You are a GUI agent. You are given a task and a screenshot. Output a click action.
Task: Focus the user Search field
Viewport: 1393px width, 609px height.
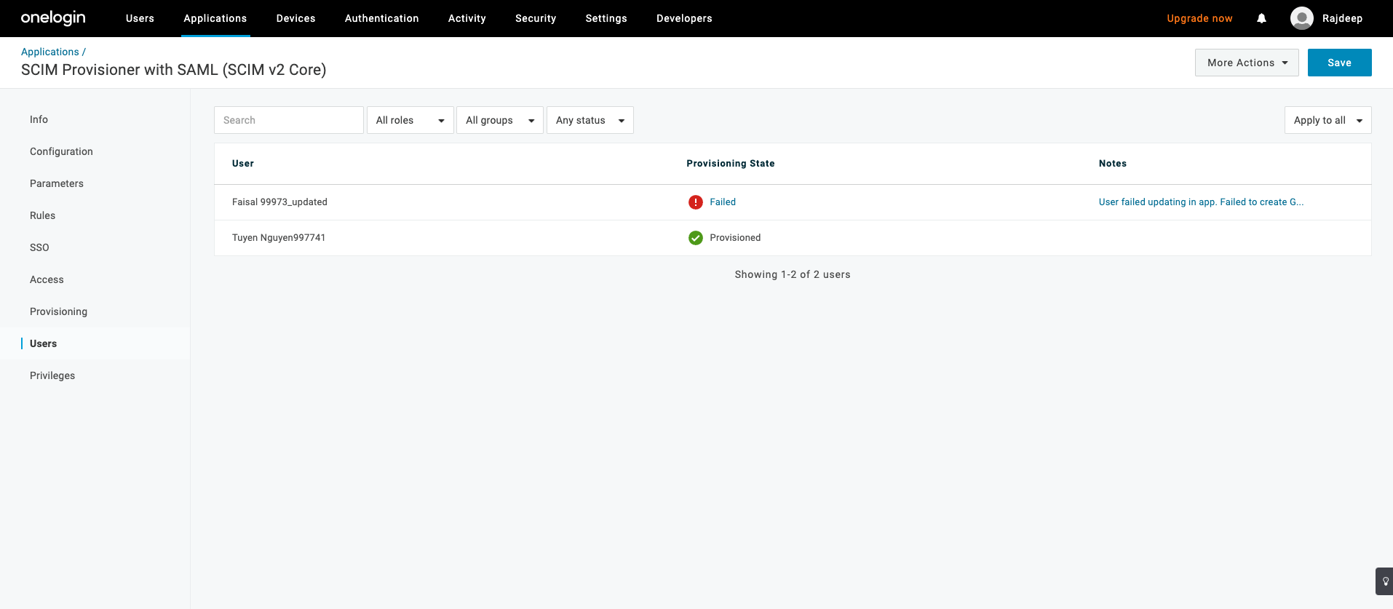(288, 120)
